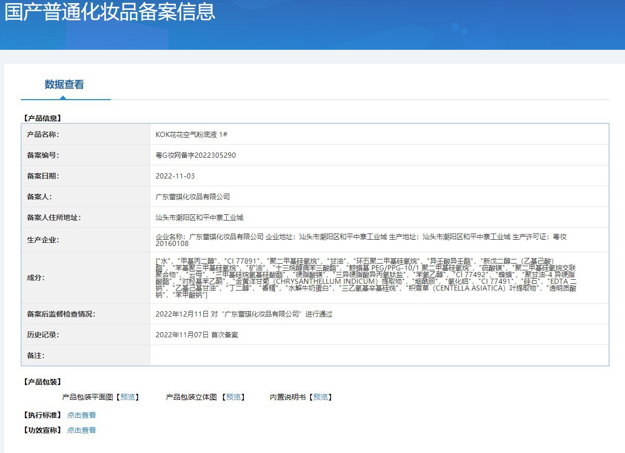Click registrant value 广东蕾琪化妆品有限公司
The width and height of the screenshot is (625, 453).
(192, 197)
